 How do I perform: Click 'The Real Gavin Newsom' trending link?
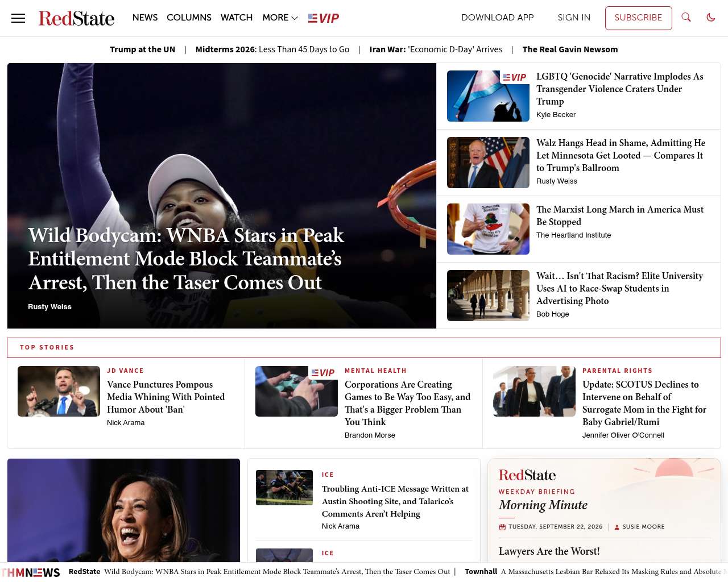click(570, 49)
